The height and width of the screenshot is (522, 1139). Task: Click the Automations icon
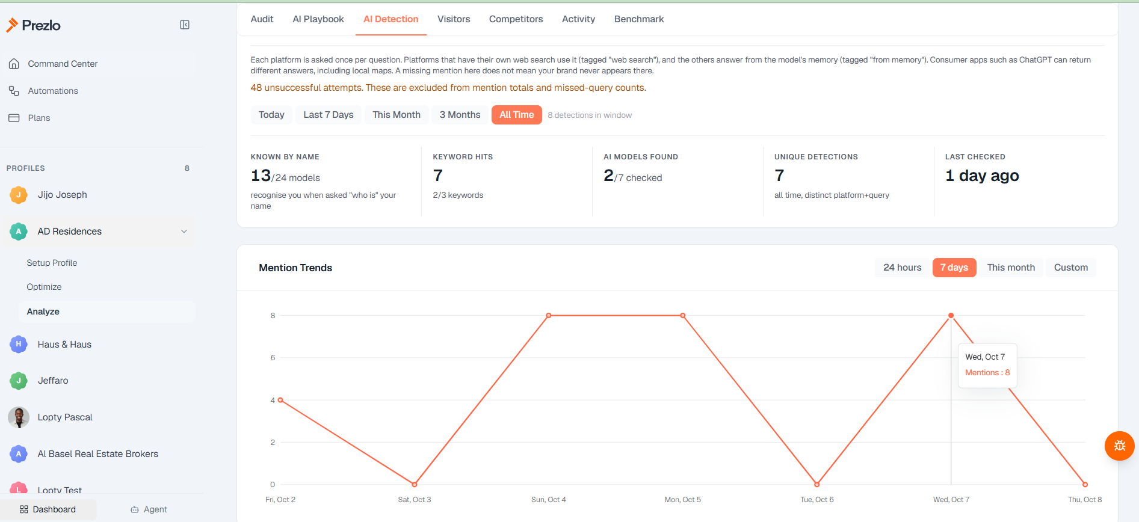[14, 91]
